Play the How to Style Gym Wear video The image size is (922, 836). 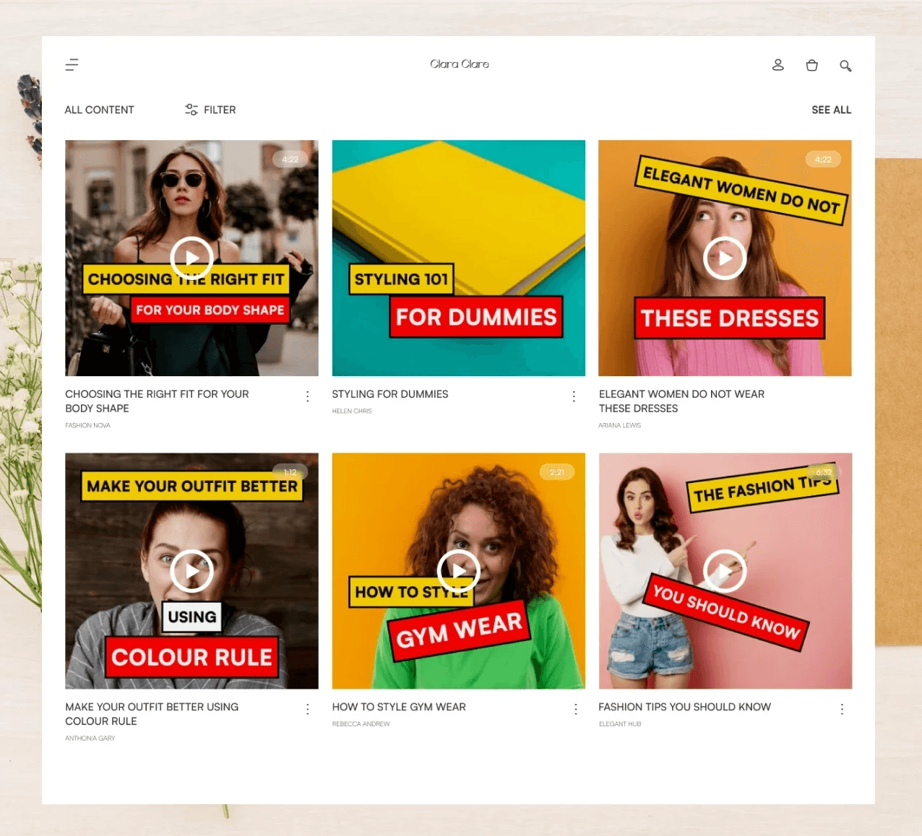(459, 571)
